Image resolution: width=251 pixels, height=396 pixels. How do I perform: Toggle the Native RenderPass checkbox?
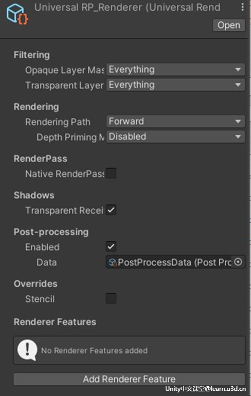pos(111,173)
